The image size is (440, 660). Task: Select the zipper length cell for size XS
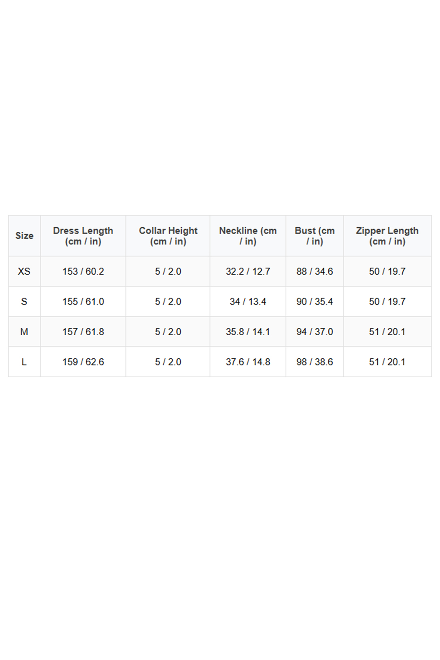pyautogui.click(x=387, y=271)
